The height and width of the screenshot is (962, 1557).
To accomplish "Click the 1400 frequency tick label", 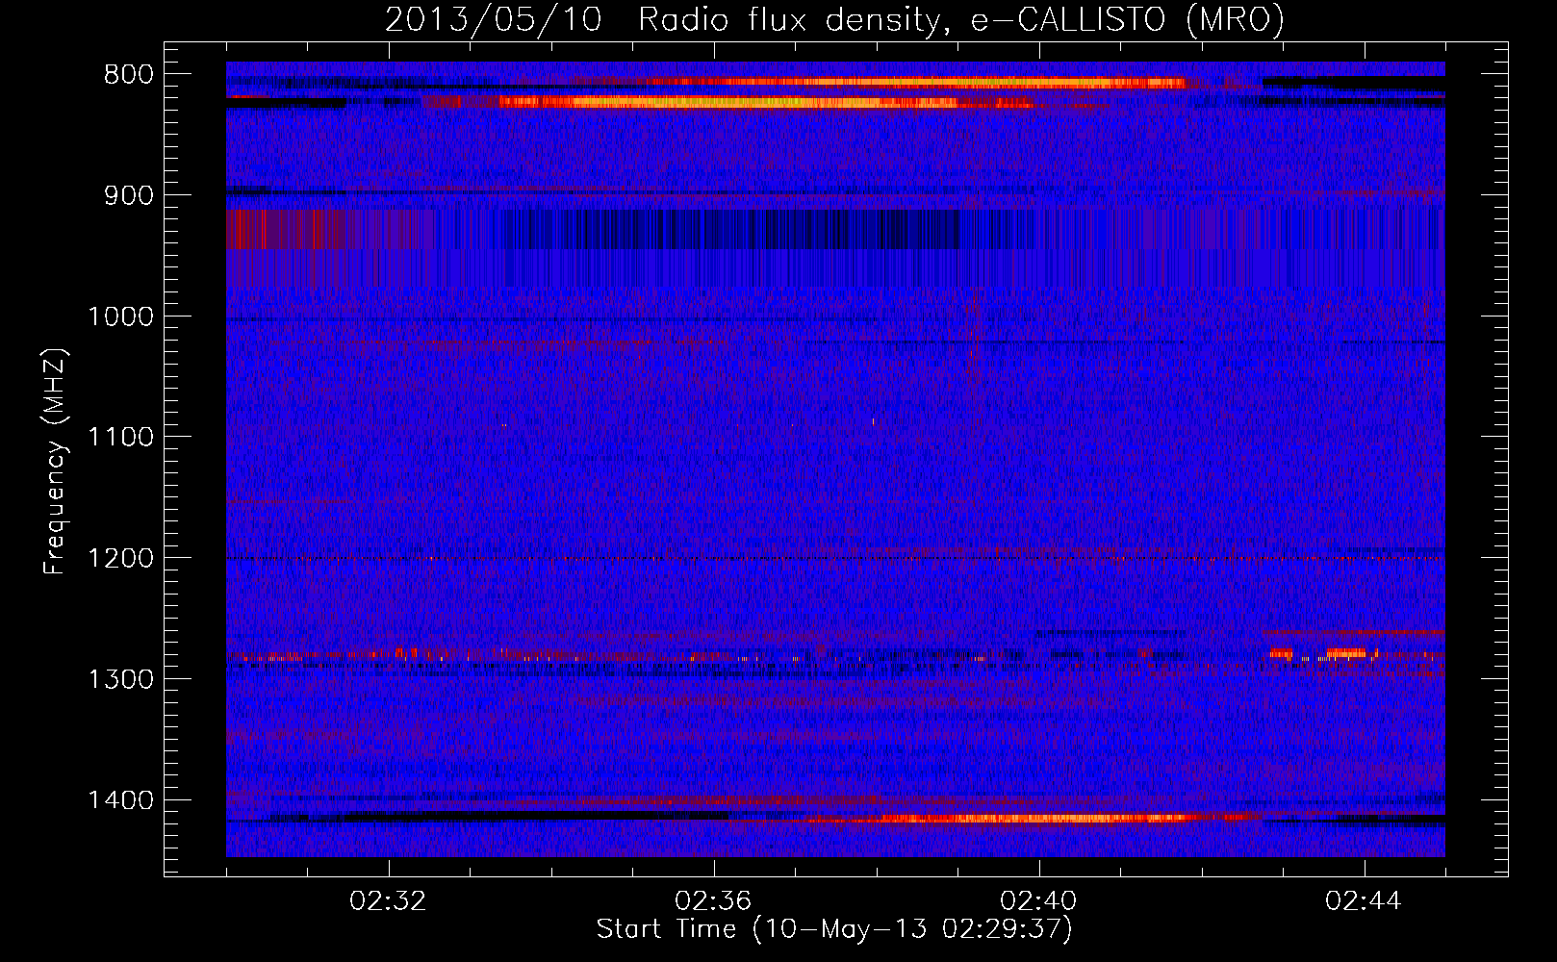I will pos(120,800).
